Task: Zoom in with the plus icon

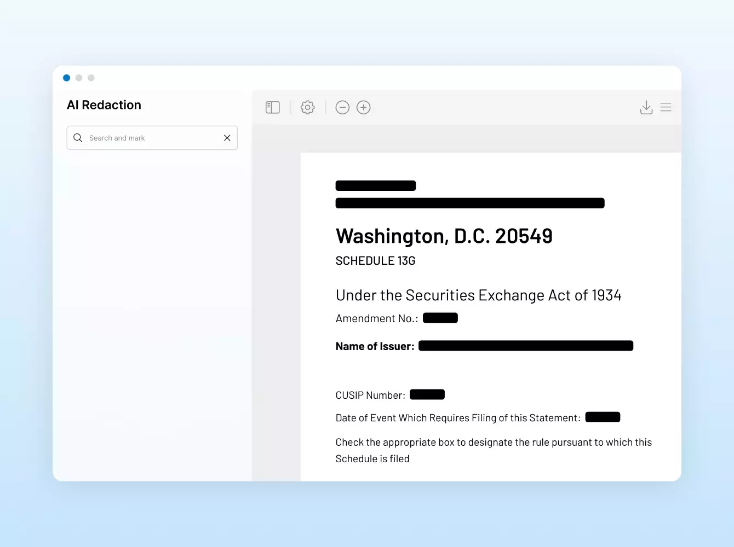Action: [x=364, y=107]
